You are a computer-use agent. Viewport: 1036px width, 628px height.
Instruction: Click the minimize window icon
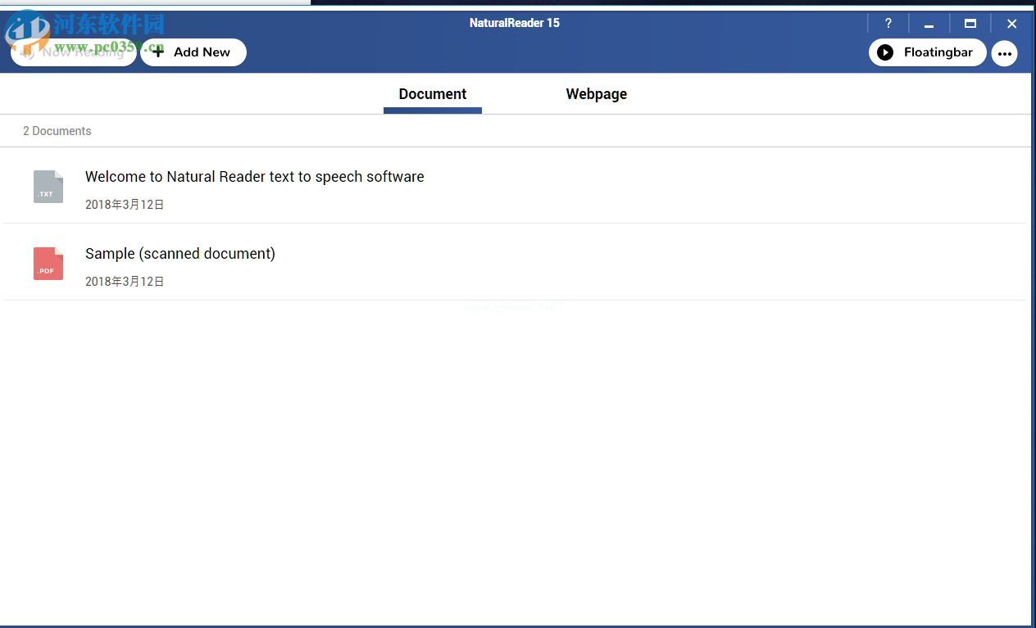[929, 24]
